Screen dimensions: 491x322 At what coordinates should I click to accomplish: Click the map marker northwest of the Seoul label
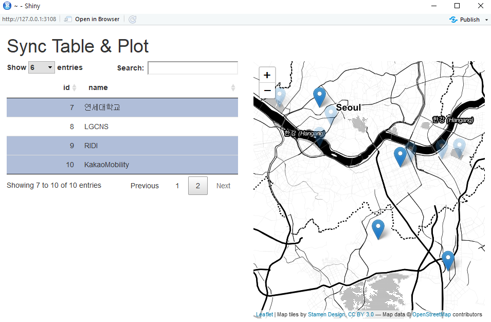point(319,97)
